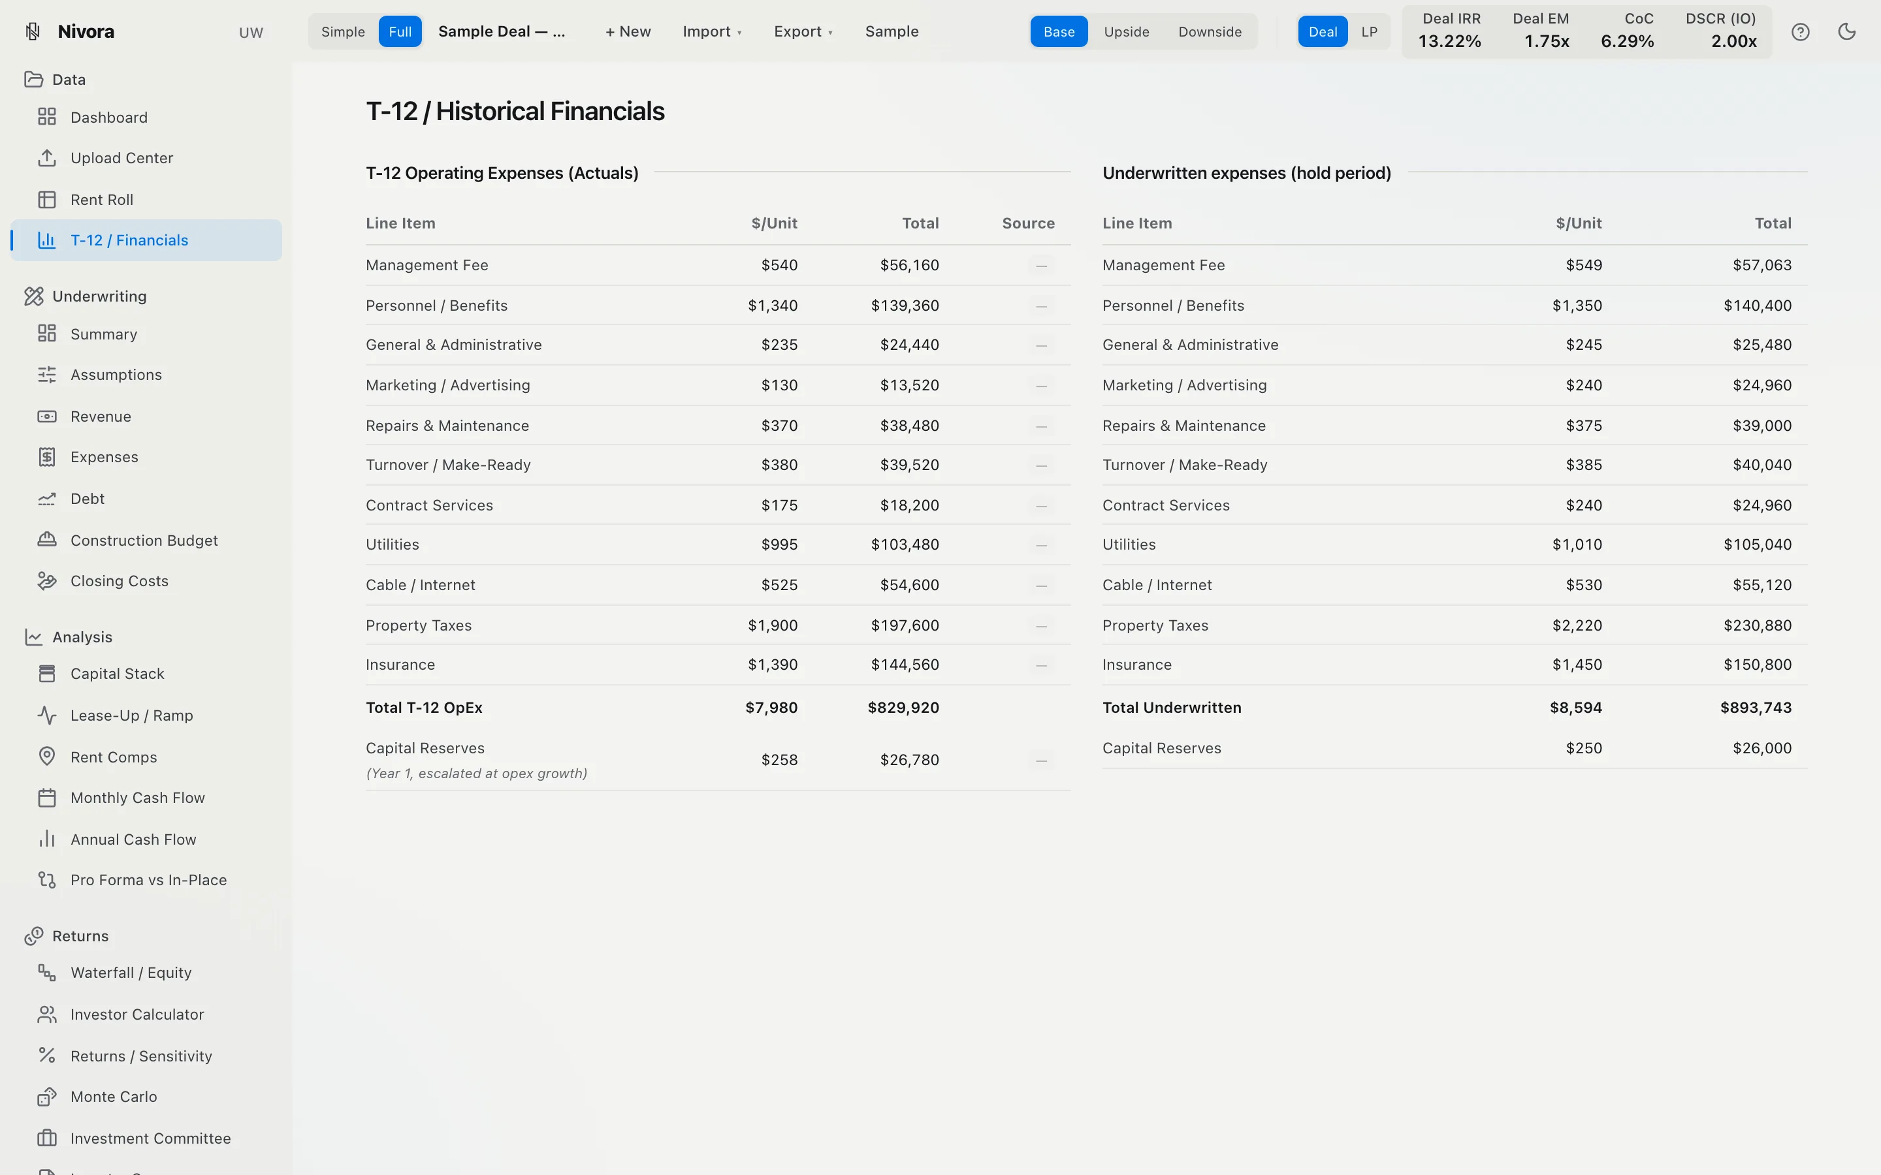Switch metrics view to Deal
Image resolution: width=1881 pixels, height=1175 pixels.
pos(1322,32)
